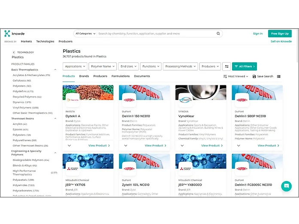Click the search magnifier icon
The height and width of the screenshot is (224, 299).
(x=218, y=33)
